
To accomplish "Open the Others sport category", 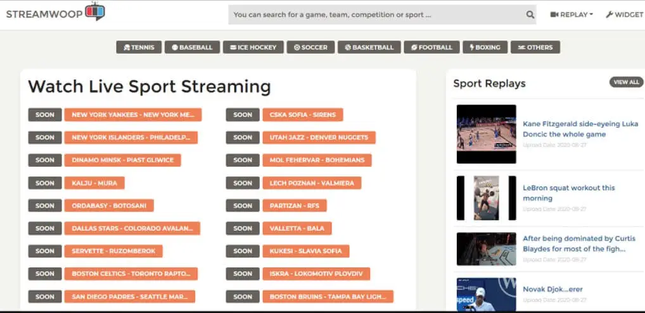I will coord(535,47).
